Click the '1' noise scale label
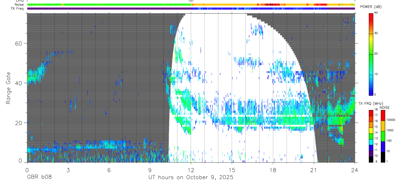 tap(387, 161)
